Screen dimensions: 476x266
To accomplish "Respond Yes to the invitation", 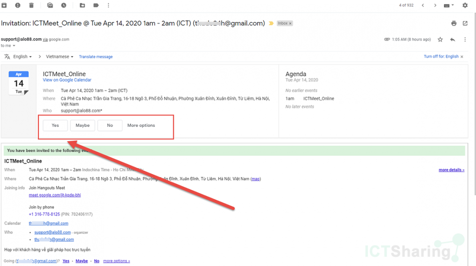I will click(55, 126).
